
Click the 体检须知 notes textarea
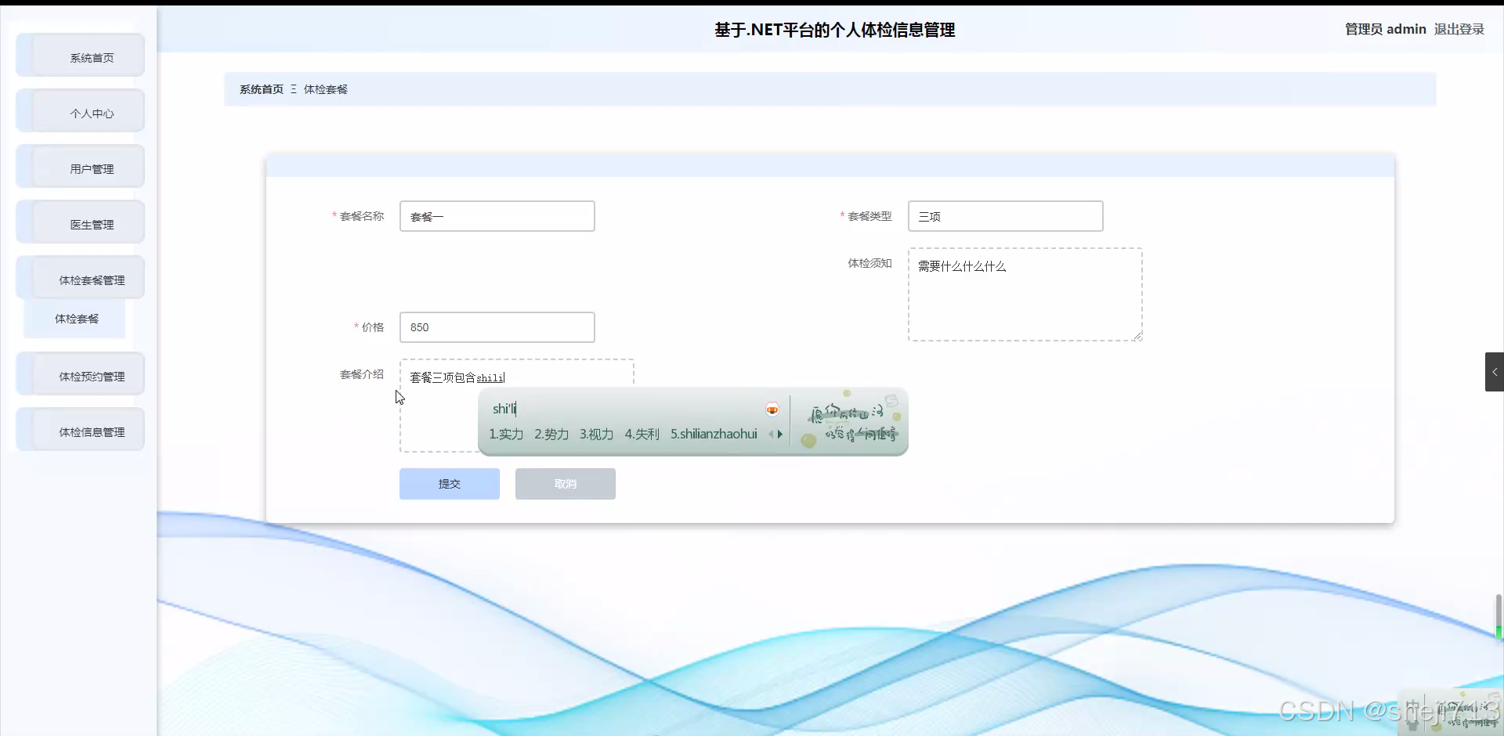1025,294
